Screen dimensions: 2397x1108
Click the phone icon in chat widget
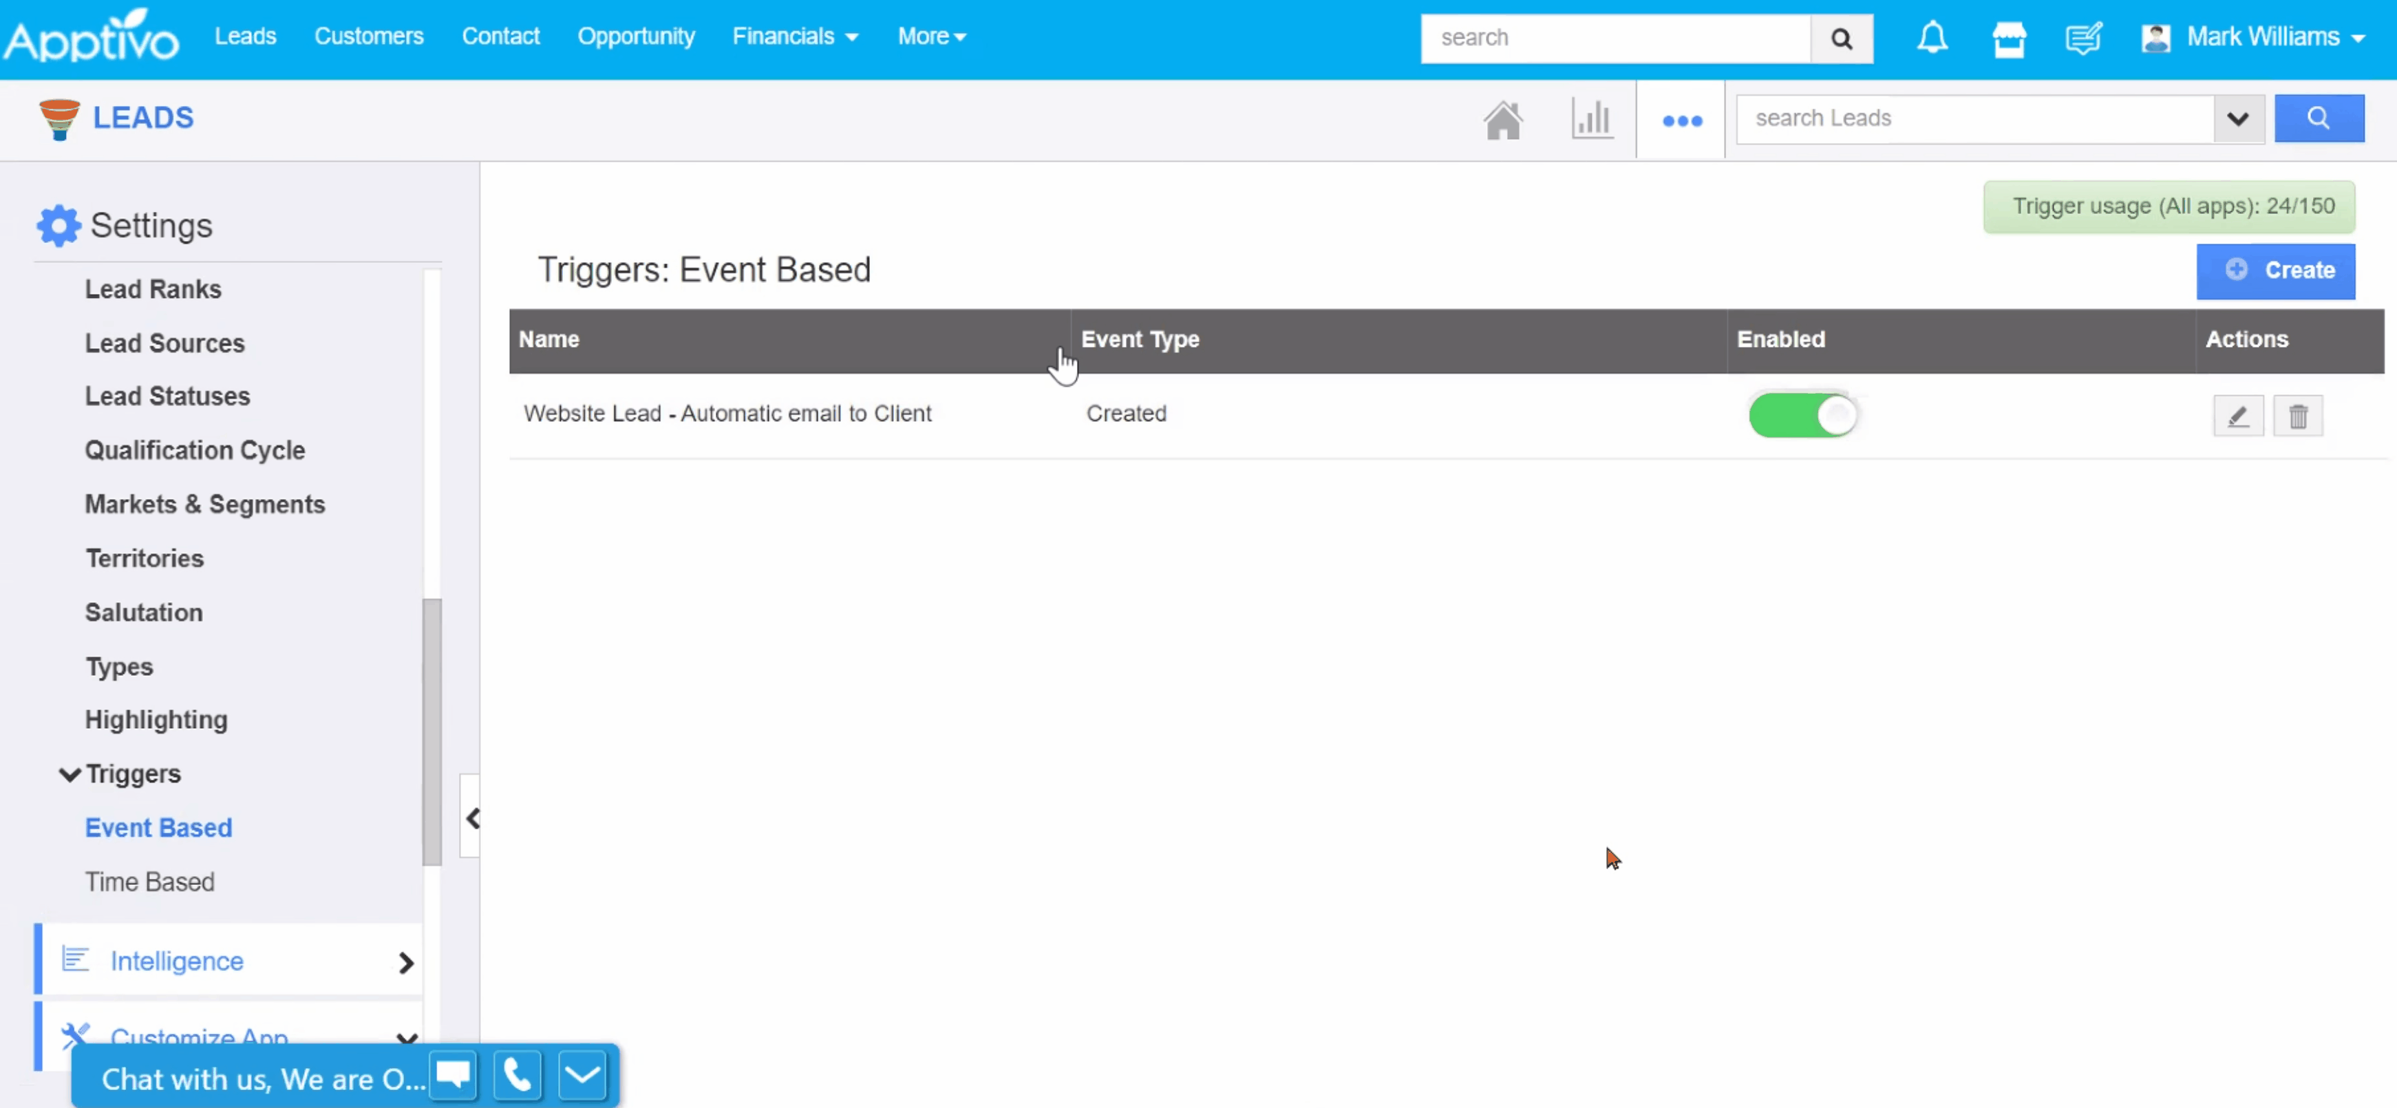click(x=518, y=1076)
